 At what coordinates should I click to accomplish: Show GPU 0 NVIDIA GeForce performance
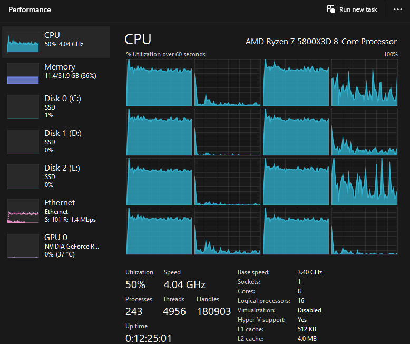pos(56,245)
